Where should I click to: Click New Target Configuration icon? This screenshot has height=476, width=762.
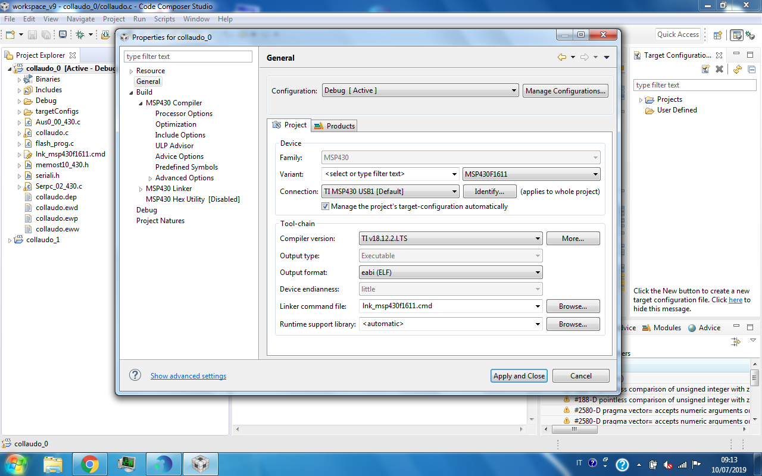tap(705, 69)
